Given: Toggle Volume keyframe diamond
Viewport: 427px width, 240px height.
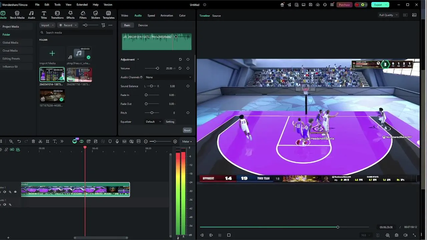Looking at the screenshot, I should click(188, 68).
